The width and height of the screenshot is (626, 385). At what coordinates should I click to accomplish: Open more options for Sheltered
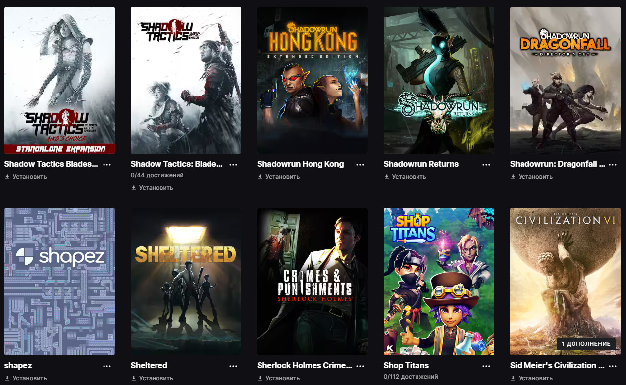tap(233, 366)
